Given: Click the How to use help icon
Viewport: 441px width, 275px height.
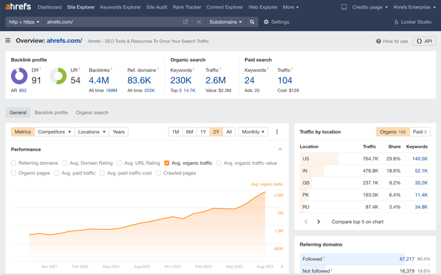Looking at the screenshot, I should tap(378, 42).
